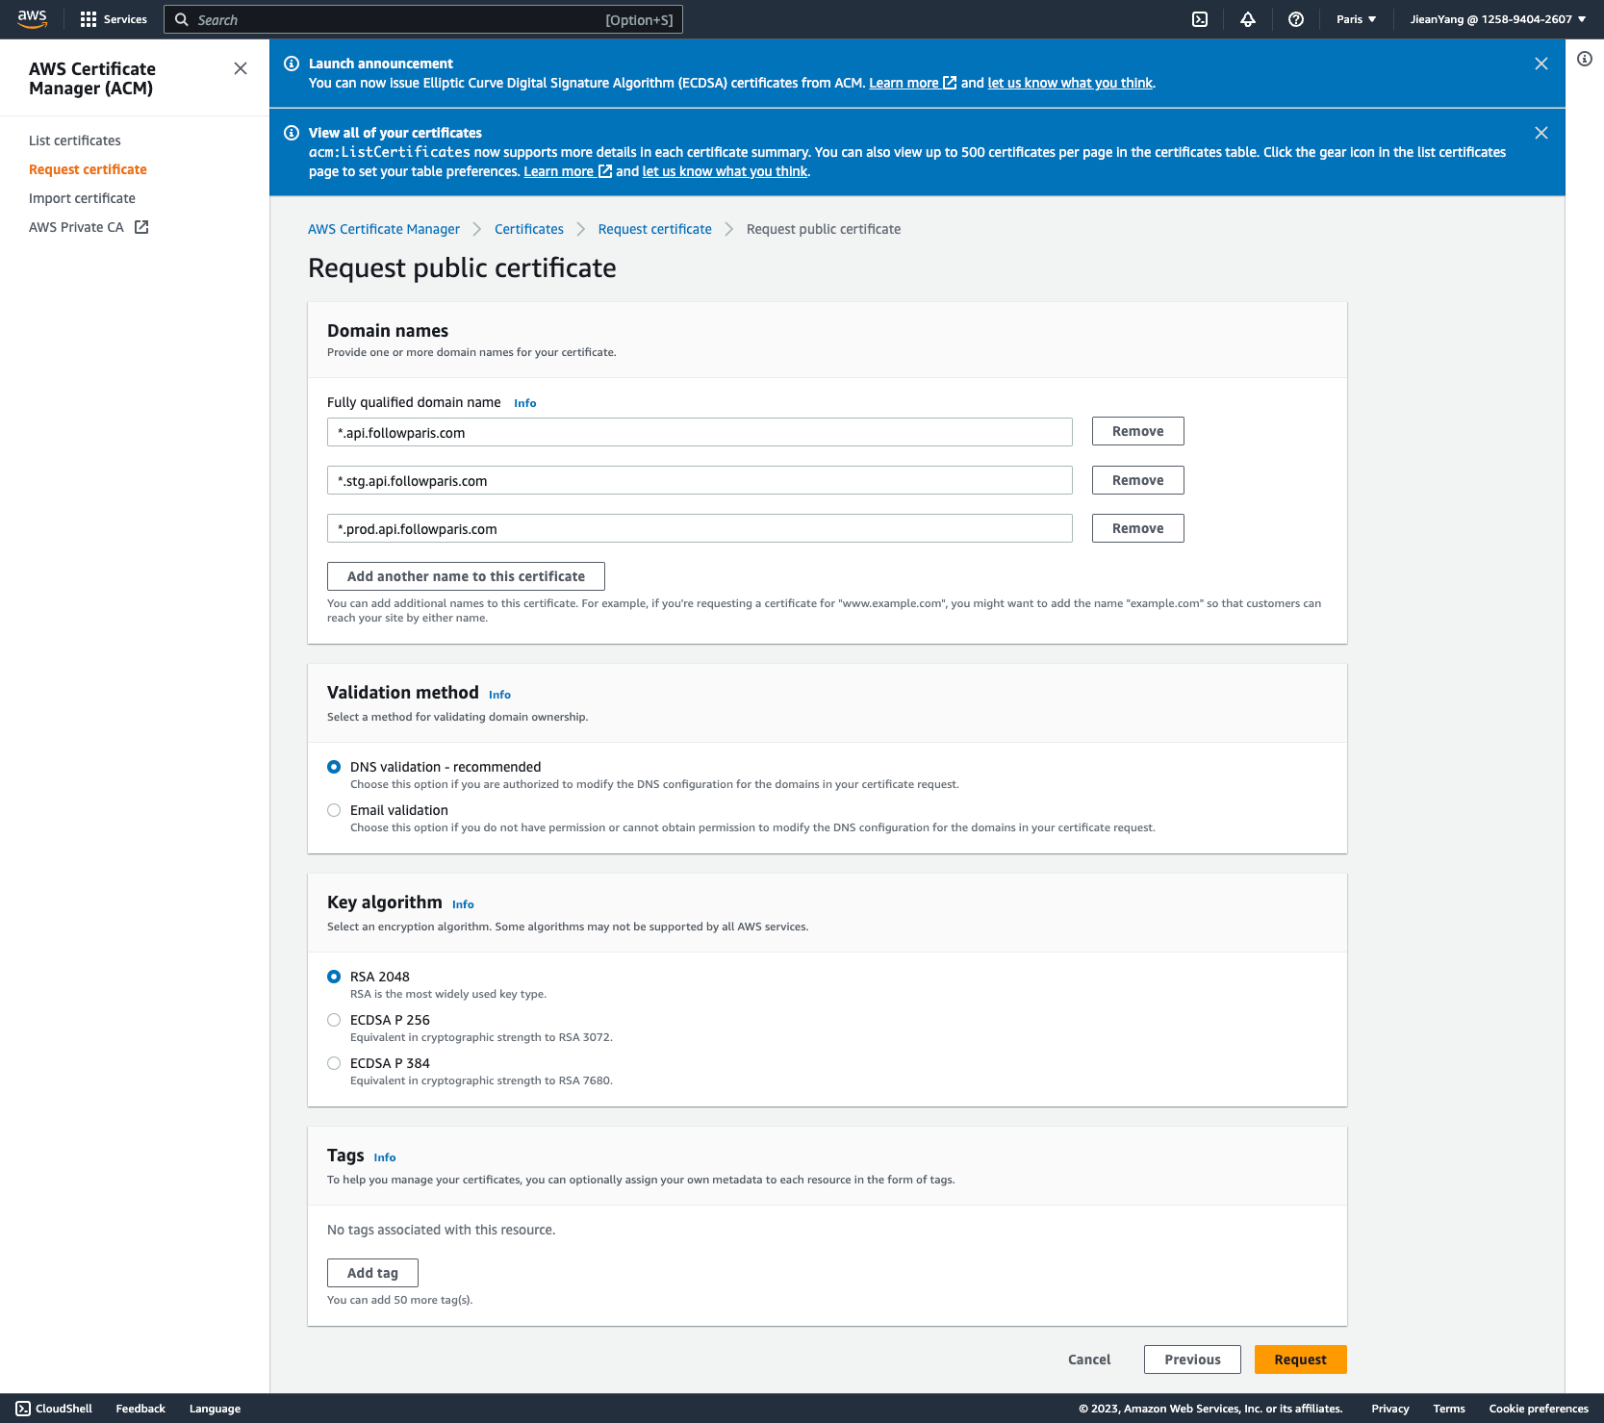Open the Services grid menu

tap(114, 19)
